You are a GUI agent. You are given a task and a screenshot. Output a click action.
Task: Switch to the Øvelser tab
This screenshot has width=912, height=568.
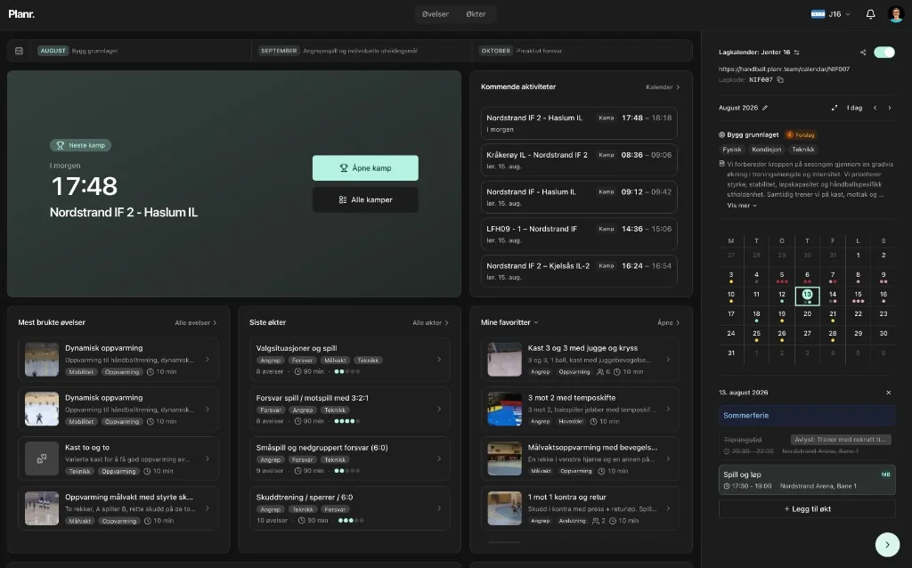[x=435, y=14]
